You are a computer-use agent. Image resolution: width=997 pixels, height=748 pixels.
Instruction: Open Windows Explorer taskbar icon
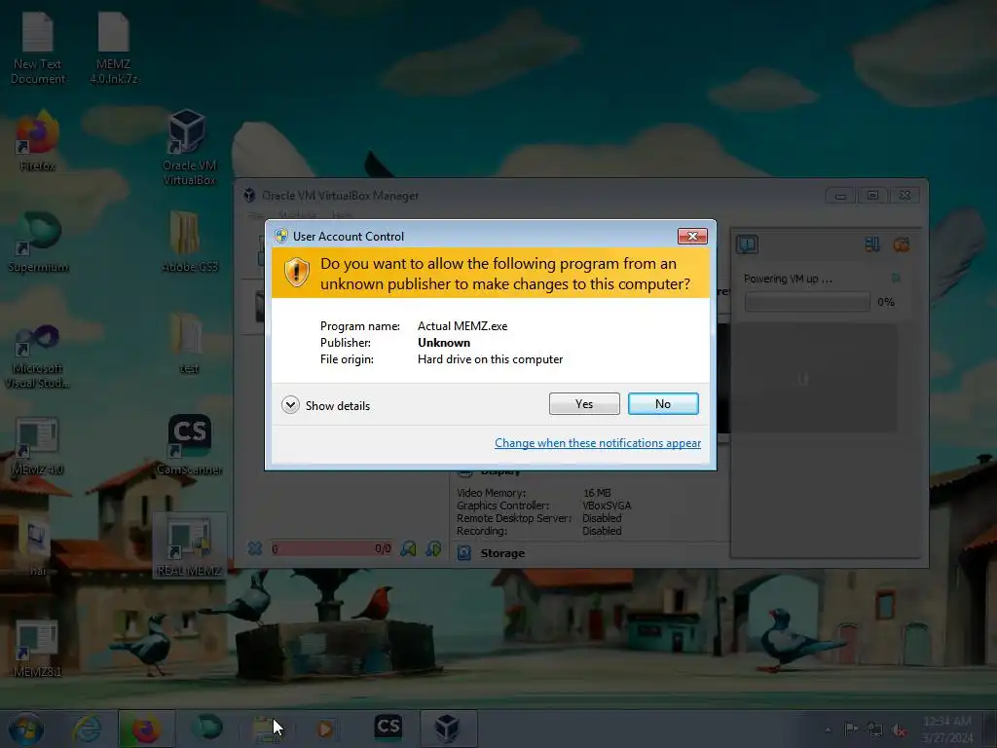[x=267, y=729]
